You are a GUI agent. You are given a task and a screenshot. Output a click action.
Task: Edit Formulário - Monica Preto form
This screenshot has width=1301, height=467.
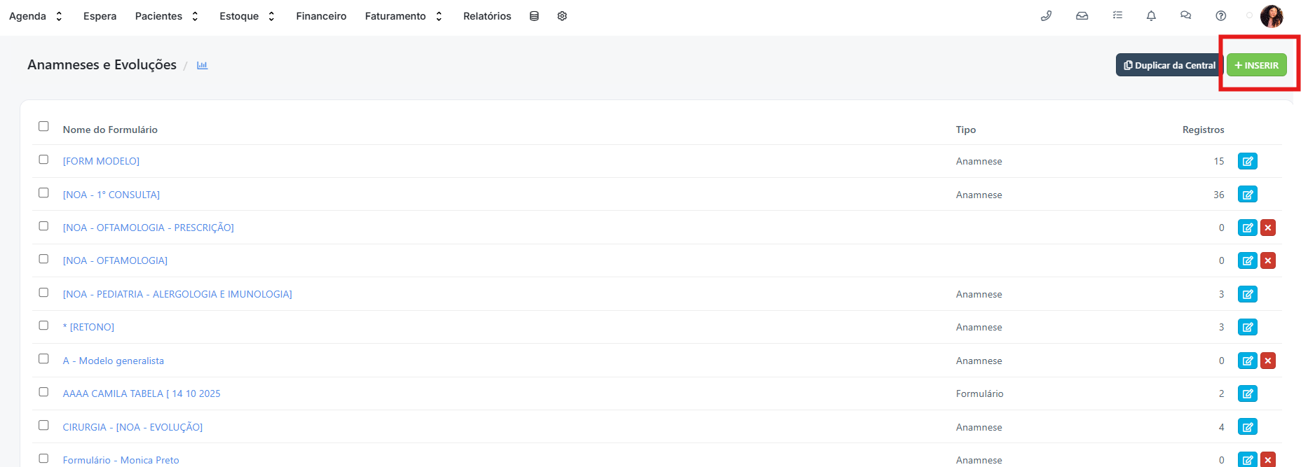pyautogui.click(x=1248, y=460)
